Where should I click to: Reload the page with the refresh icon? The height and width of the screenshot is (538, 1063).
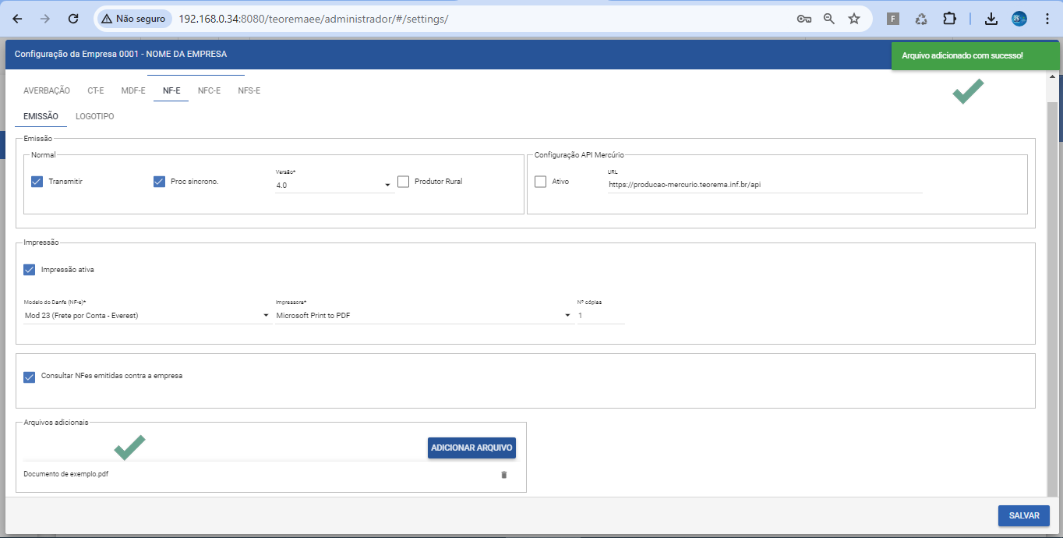[x=73, y=19]
